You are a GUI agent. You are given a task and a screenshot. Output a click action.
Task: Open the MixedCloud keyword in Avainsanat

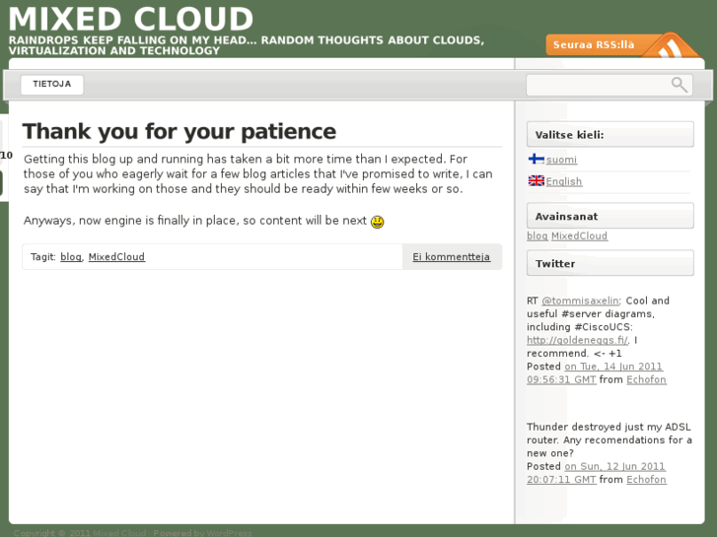point(579,236)
